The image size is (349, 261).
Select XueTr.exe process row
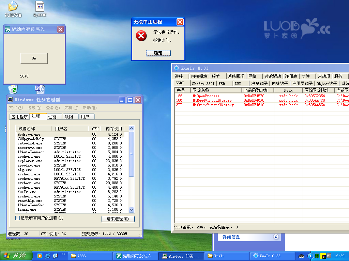(71, 192)
